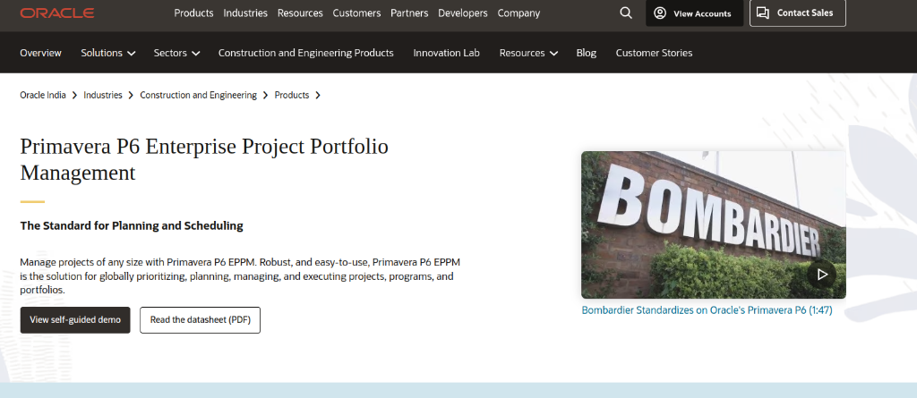Image resolution: width=917 pixels, height=398 pixels.
Task: Click the Products breadcrumb link
Action: 292,95
